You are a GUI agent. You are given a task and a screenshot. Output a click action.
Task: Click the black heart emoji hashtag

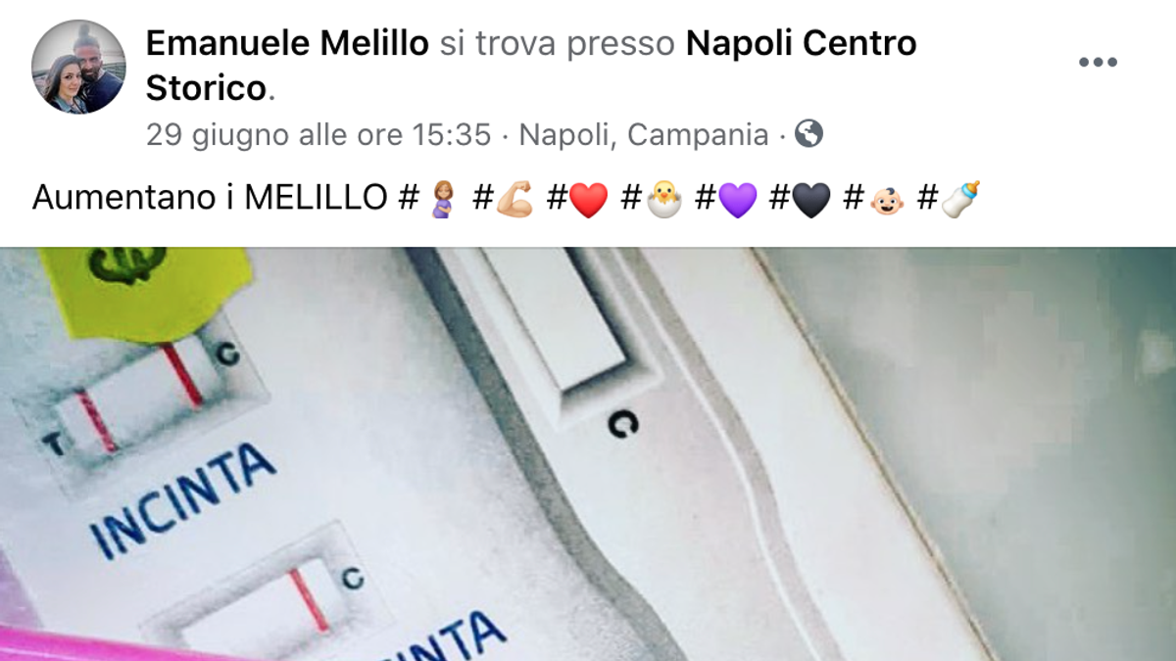tap(801, 199)
